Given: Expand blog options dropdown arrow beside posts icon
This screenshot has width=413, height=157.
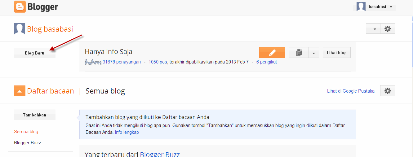Looking at the screenshot, I should coord(314,53).
